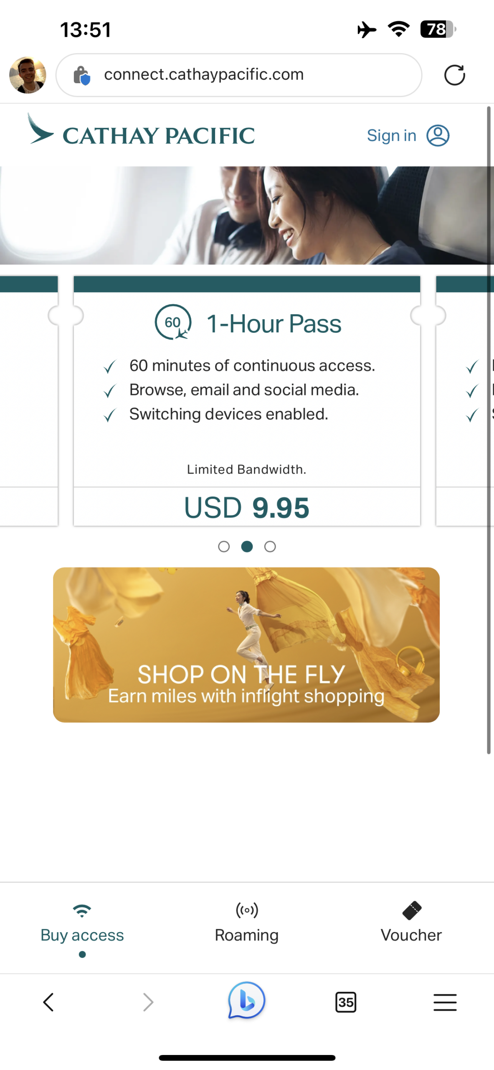Tap the user account circle icon
The height and width of the screenshot is (1070, 494).
tap(438, 135)
